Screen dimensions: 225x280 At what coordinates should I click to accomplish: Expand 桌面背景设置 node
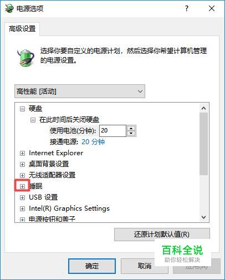tap(22, 164)
